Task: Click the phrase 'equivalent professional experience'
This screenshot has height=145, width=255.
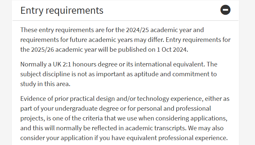Action: click(x=176, y=138)
